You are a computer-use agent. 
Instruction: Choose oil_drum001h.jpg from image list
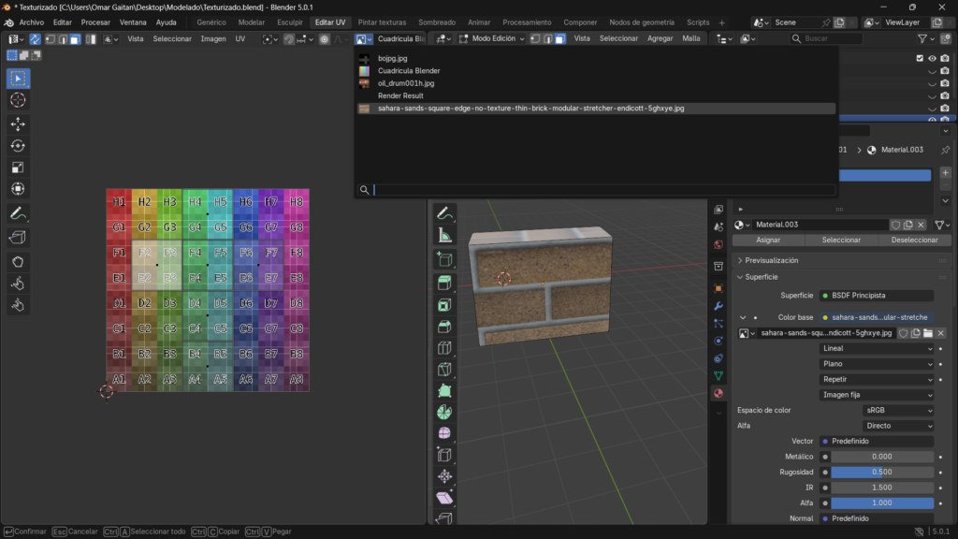[x=406, y=83]
